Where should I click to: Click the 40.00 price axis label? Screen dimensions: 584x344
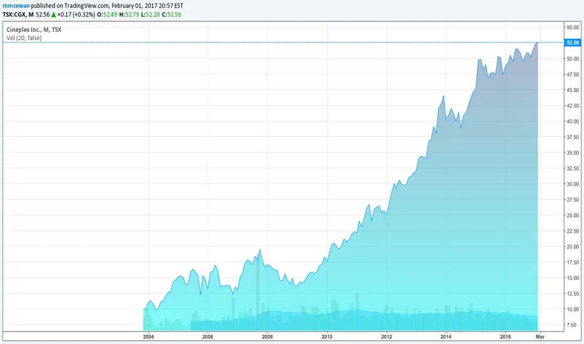coord(573,121)
